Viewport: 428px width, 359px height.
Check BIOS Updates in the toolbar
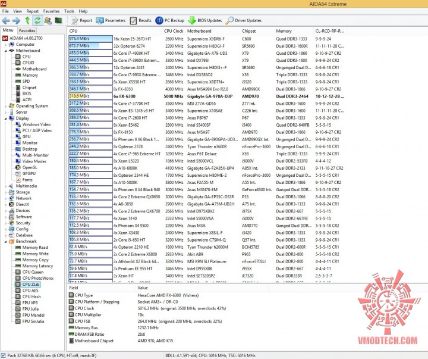click(x=205, y=20)
